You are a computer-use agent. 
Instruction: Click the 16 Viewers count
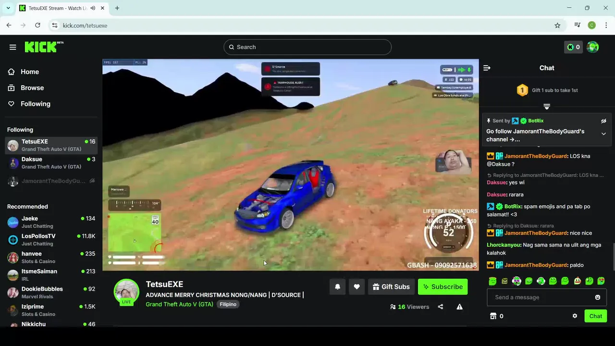point(409,307)
